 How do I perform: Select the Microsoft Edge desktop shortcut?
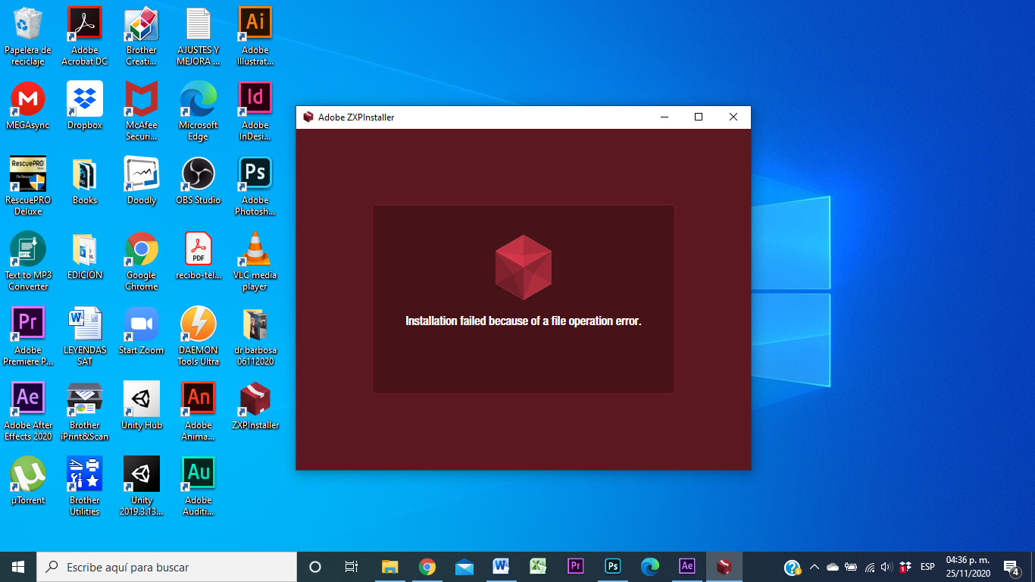(198, 111)
